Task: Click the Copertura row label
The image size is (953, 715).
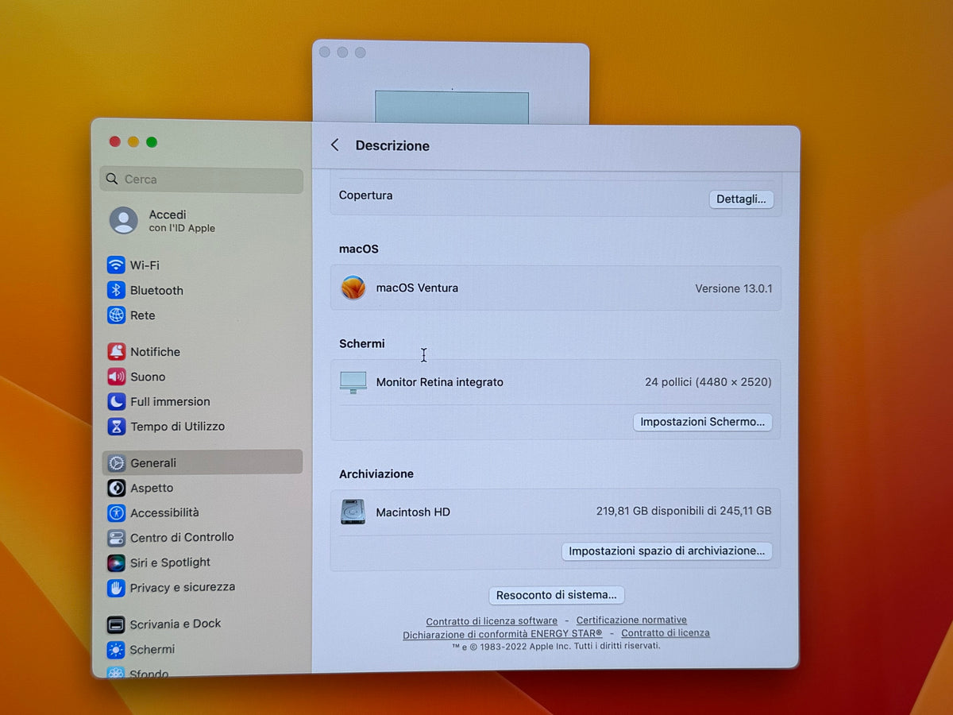Action: pyautogui.click(x=365, y=195)
